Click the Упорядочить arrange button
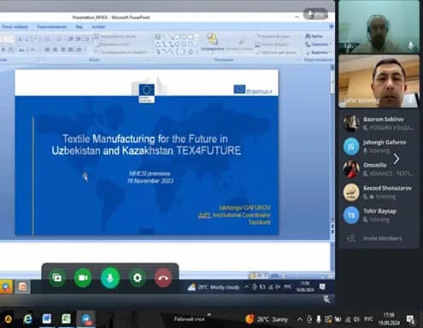 (213, 43)
